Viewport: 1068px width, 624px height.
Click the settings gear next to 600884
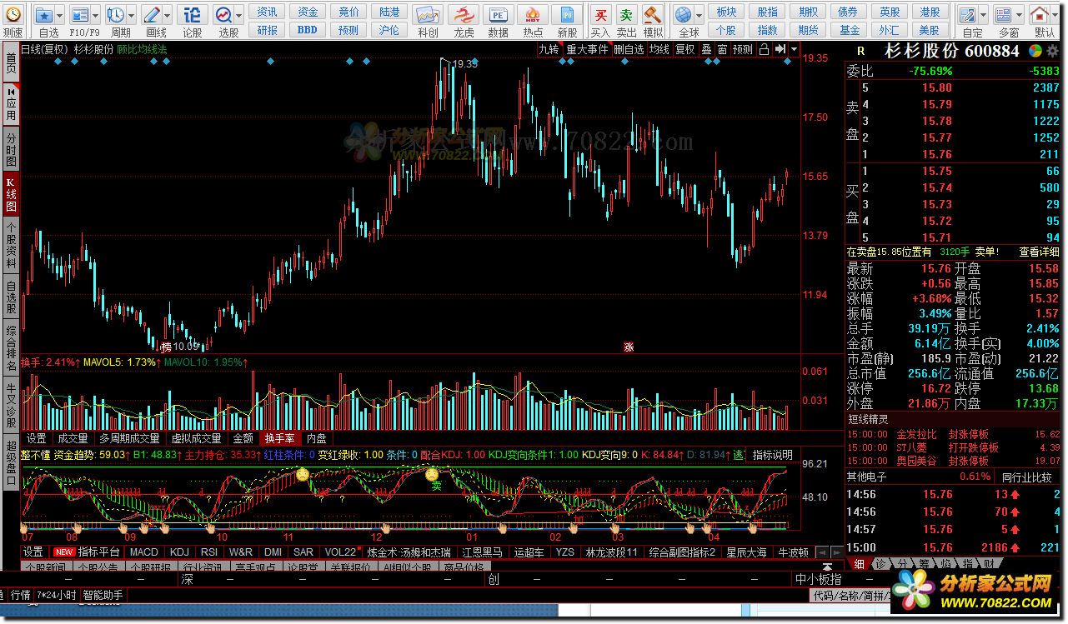point(1052,51)
